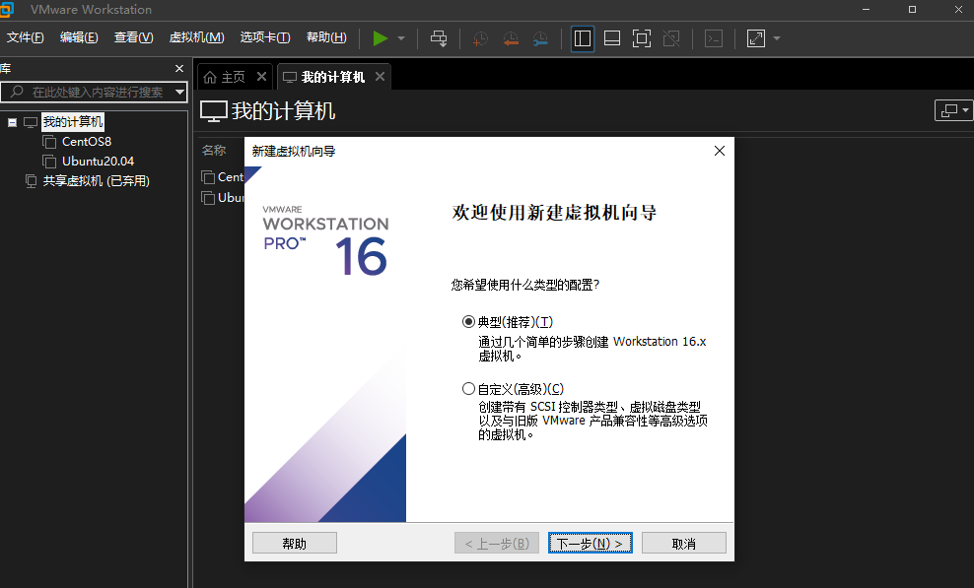Viewport: 974px width, 588px height.
Task: Click the 取消 button in wizard
Action: 684,544
